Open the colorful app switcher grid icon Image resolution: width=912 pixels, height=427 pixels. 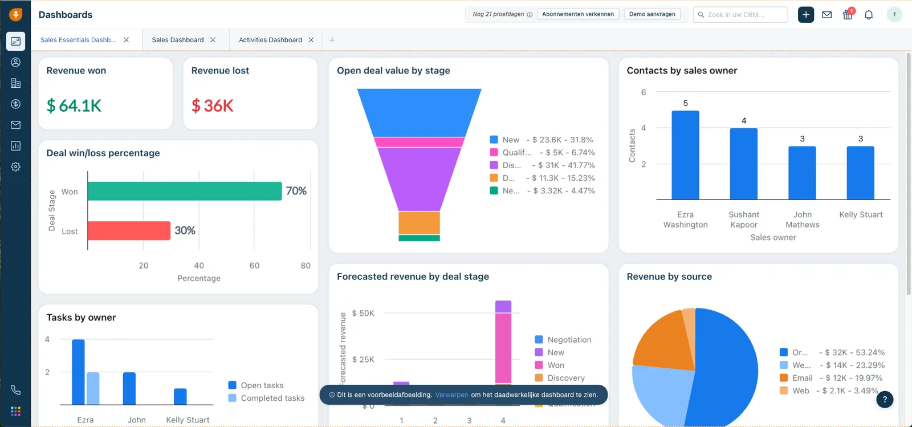(15, 411)
